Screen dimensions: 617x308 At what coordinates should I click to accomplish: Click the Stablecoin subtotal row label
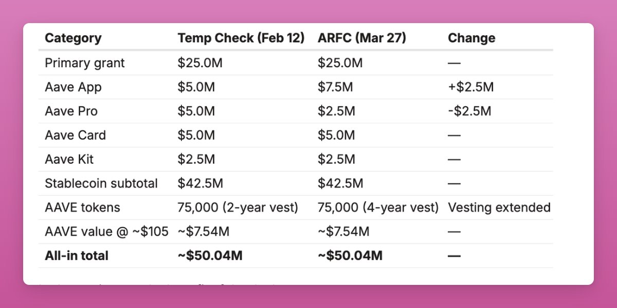pyautogui.click(x=101, y=184)
